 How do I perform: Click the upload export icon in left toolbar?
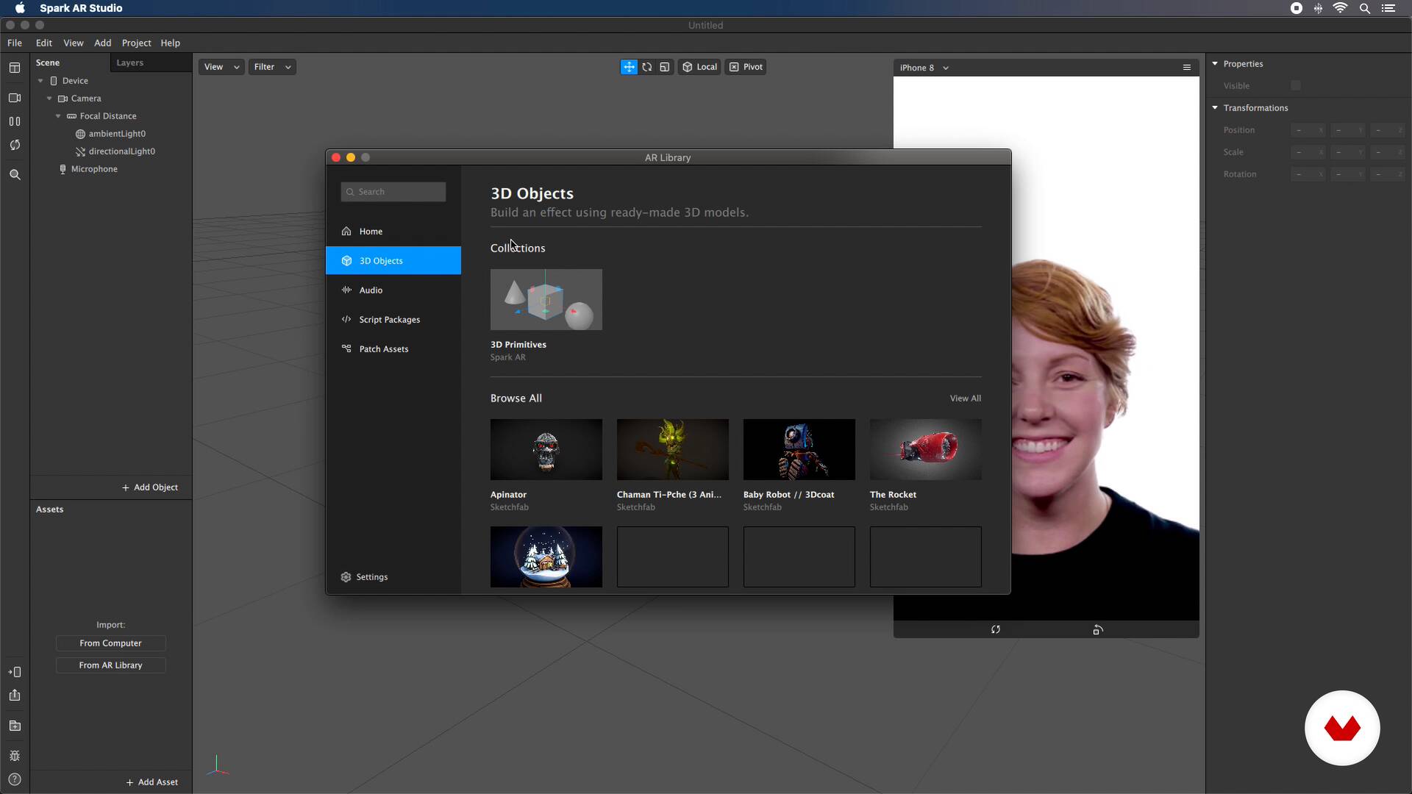tap(15, 695)
